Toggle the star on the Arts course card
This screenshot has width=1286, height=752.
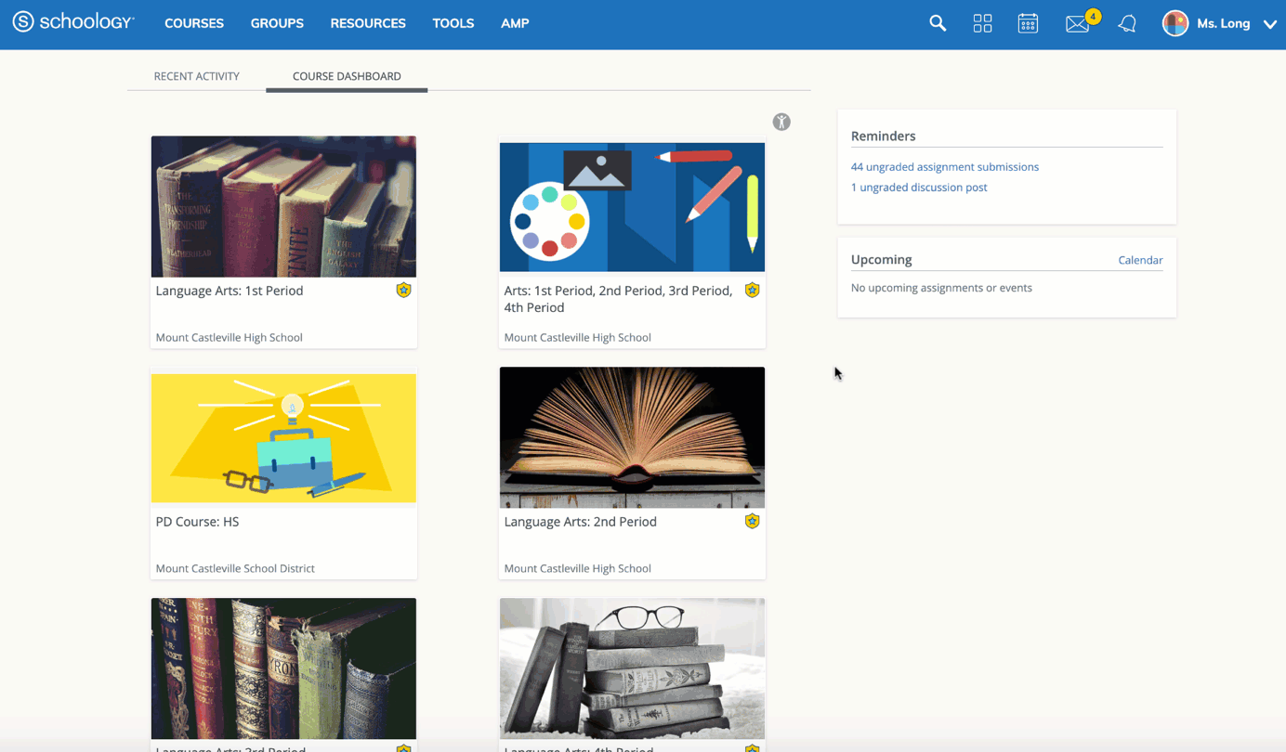point(752,290)
